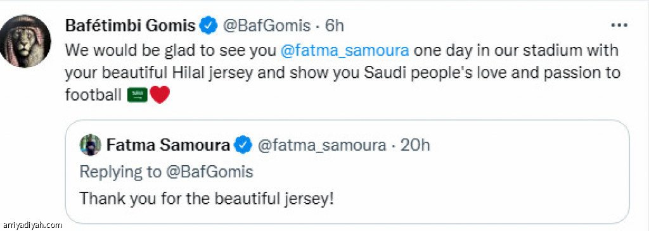Image resolution: width=649 pixels, height=231 pixels.
Task: Click Bafétimbi Gomis lion profile avatar
Action: point(25,42)
